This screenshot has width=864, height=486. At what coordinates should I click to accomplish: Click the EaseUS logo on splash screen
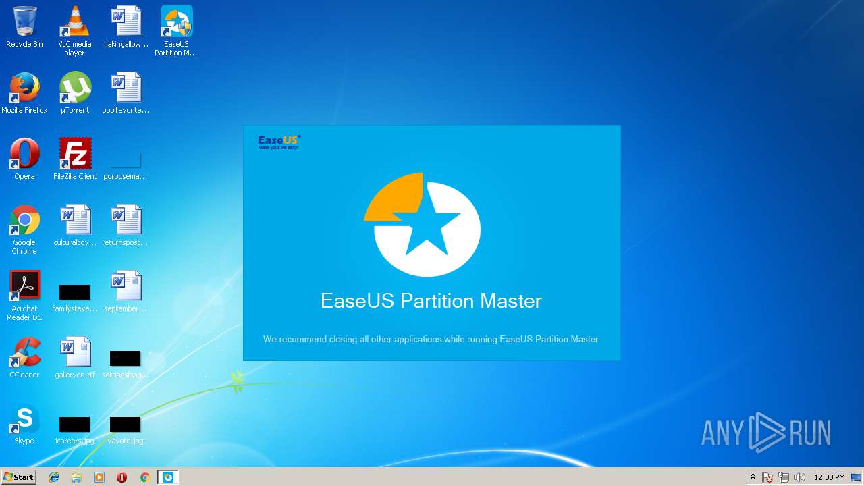[x=279, y=142]
